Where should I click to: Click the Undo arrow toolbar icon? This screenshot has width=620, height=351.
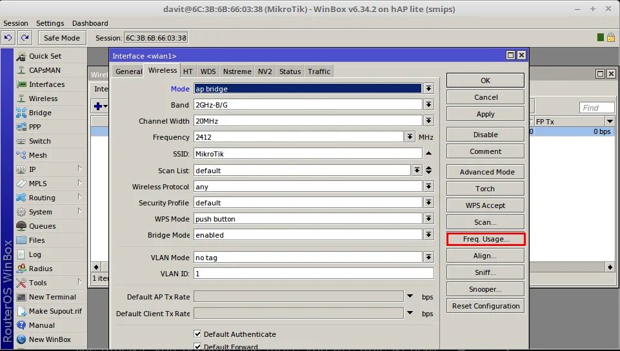click(8, 38)
